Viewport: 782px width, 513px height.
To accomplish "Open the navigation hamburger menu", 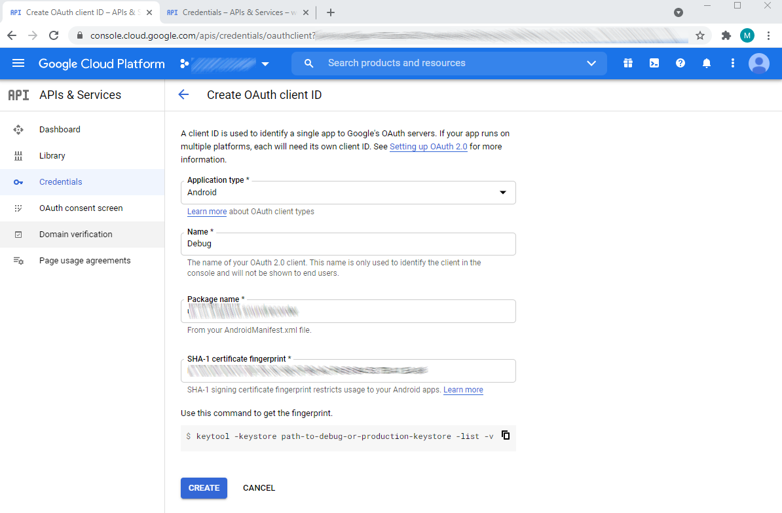I will (x=18, y=63).
